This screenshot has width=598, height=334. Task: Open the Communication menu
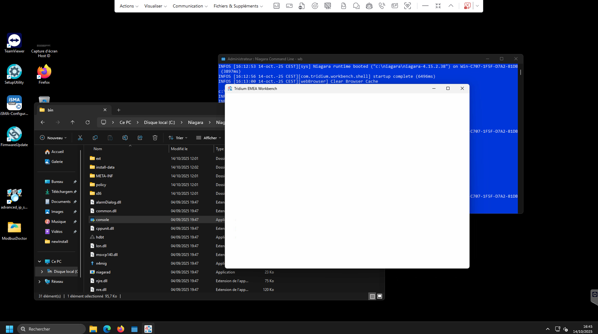(x=190, y=6)
